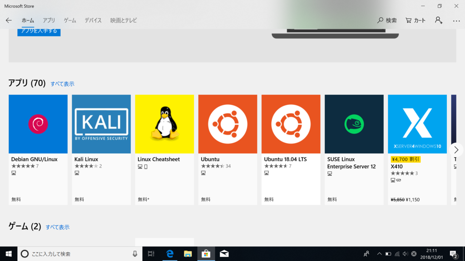465x261 pixels.
Task: Click the volume speaker icon
Action: (406, 254)
